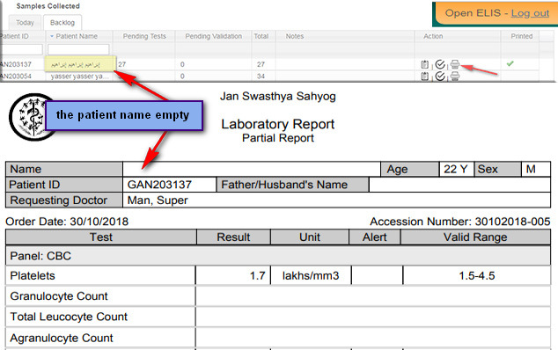The image size is (558, 350).
Task: Click the Alert column header
Action: tap(374, 237)
